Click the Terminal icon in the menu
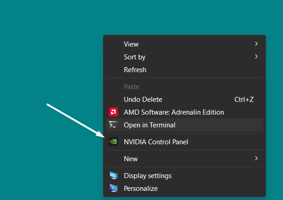Image resolution: width=283 pixels, height=200 pixels. [113, 125]
